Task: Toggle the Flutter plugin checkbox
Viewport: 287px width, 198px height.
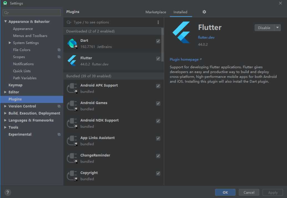Action: 158,59
